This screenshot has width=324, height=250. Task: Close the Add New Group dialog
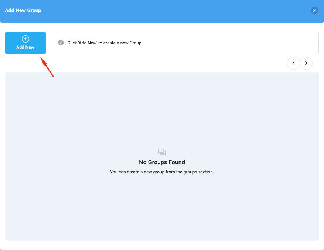coord(314,10)
